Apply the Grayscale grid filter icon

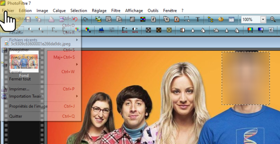coord(148,30)
